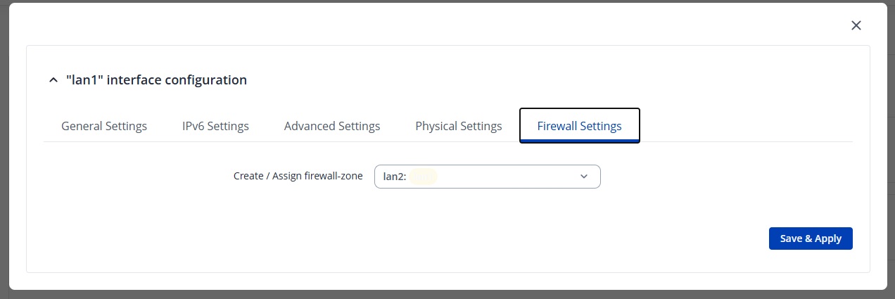Open the firewall-zone assignment dropdown

[488, 177]
